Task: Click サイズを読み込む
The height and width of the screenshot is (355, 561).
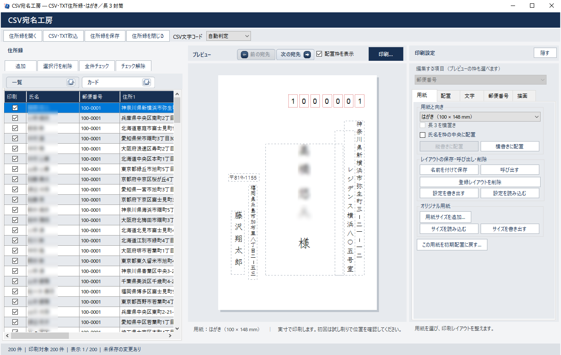Action: pyautogui.click(x=449, y=229)
